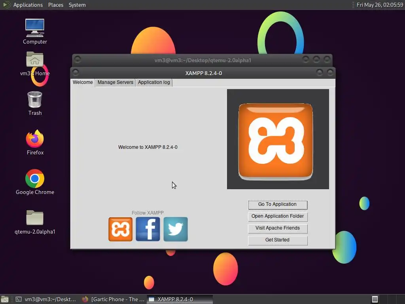
Task: Open the Computer desktop icon
Action: tap(35, 31)
